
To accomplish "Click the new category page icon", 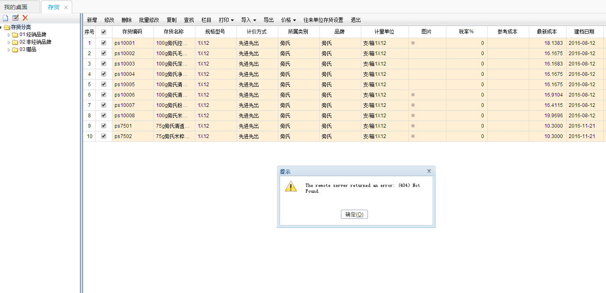I will point(5,18).
